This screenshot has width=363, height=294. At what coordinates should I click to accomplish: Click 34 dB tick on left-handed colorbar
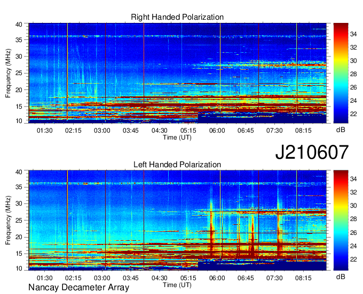(353, 179)
